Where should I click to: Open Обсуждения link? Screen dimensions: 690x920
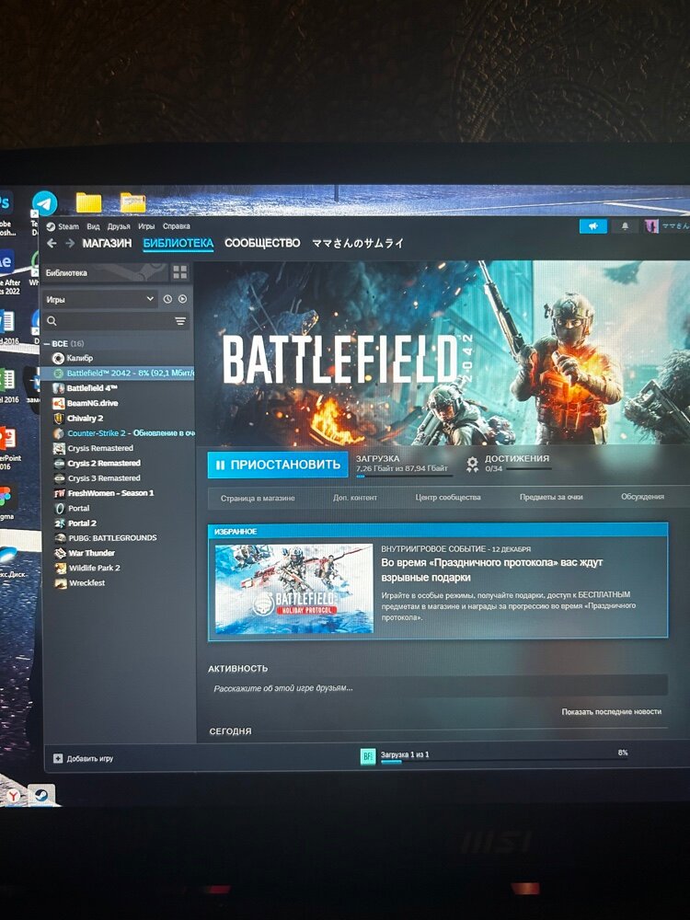(642, 497)
